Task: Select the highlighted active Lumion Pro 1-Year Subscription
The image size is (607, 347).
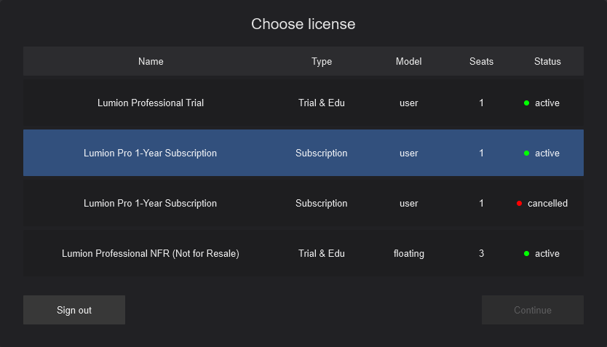Action: [303, 153]
